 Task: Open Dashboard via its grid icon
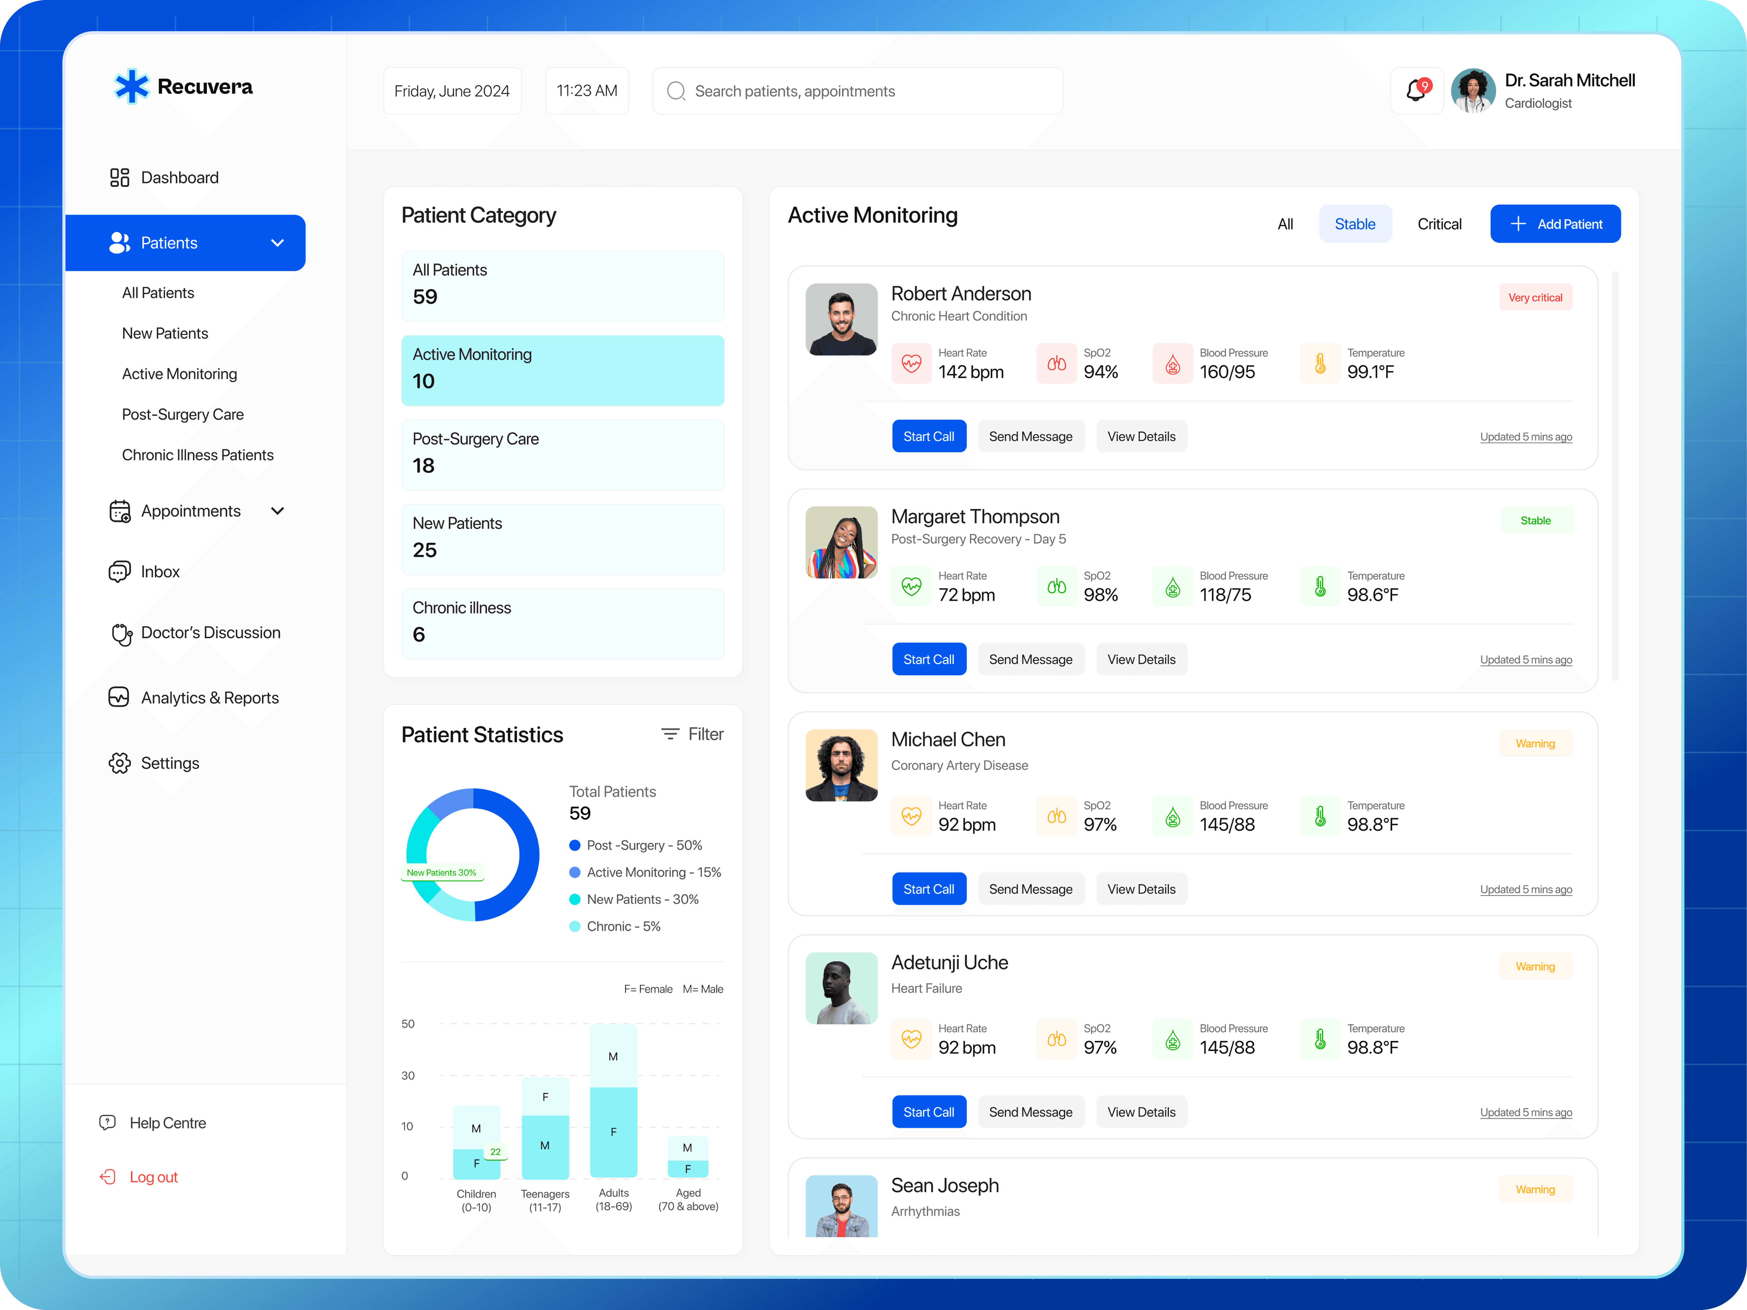(119, 178)
